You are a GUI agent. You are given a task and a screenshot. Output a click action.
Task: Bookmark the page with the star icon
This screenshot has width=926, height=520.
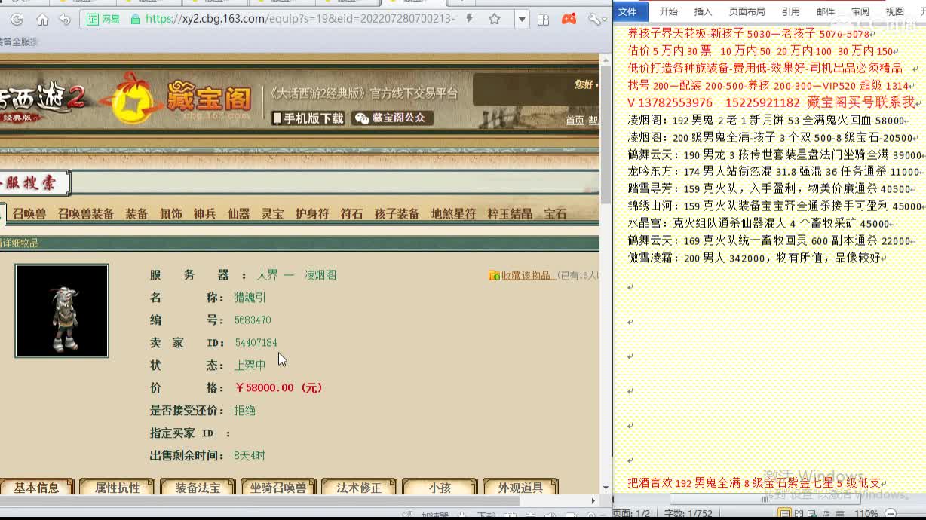coord(495,20)
